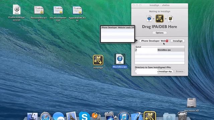Screen dimensions: 214x120
Task: Click the signed IPA result icon
Action: point(170,19)
